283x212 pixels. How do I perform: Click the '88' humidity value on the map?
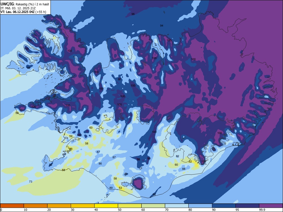[x=184, y=169]
